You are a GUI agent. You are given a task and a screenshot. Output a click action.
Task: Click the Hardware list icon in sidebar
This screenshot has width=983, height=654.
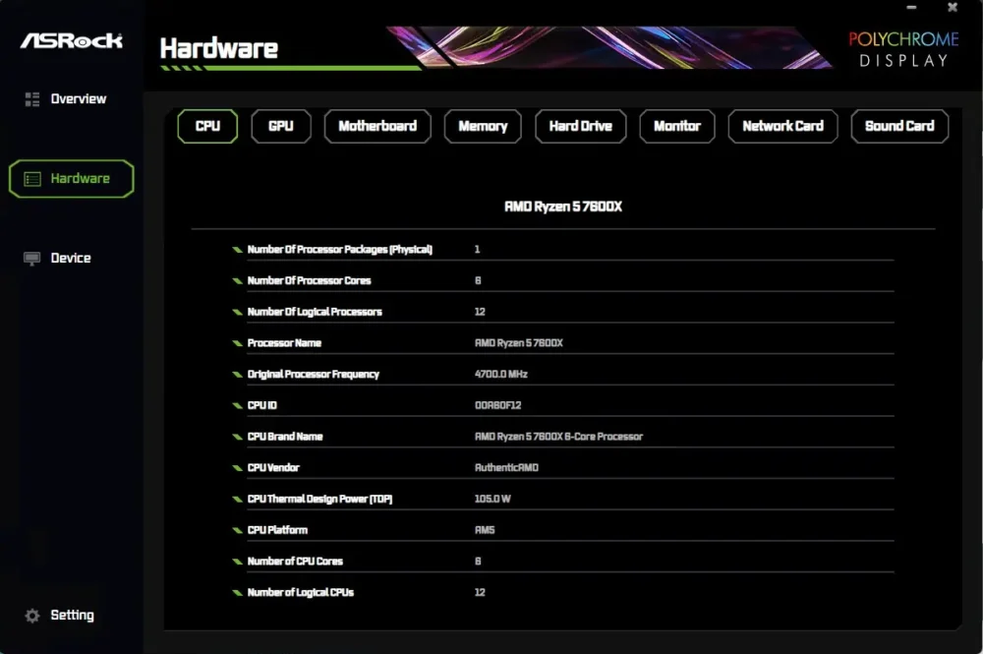point(32,179)
